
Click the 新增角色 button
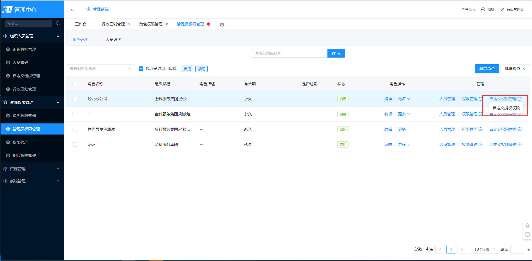tap(487, 69)
